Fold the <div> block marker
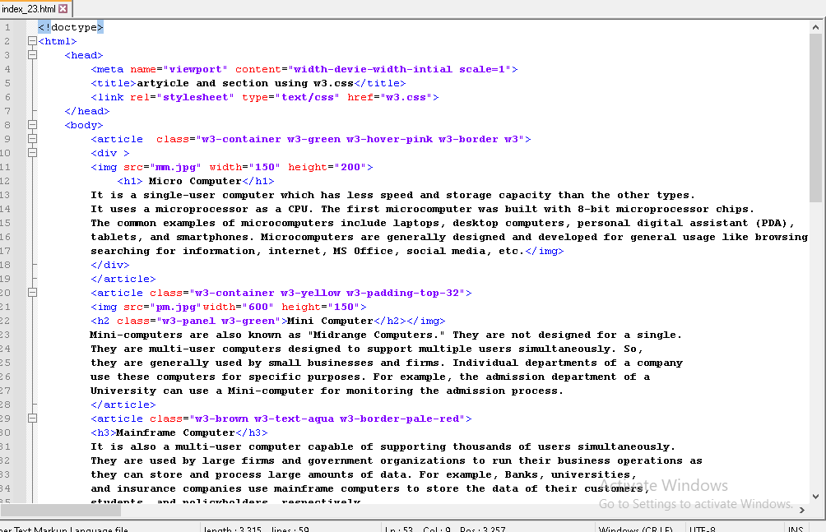 pos(32,153)
